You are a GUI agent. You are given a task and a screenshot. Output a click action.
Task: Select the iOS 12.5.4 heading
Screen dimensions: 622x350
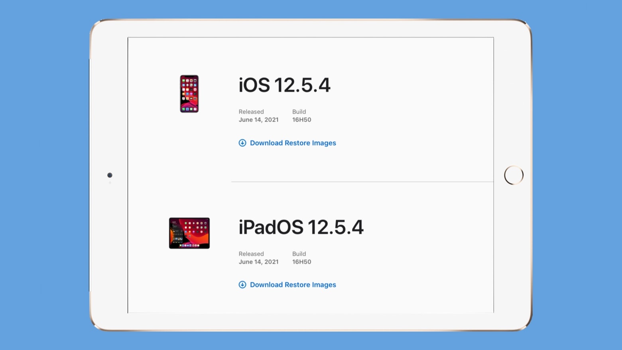tap(284, 85)
